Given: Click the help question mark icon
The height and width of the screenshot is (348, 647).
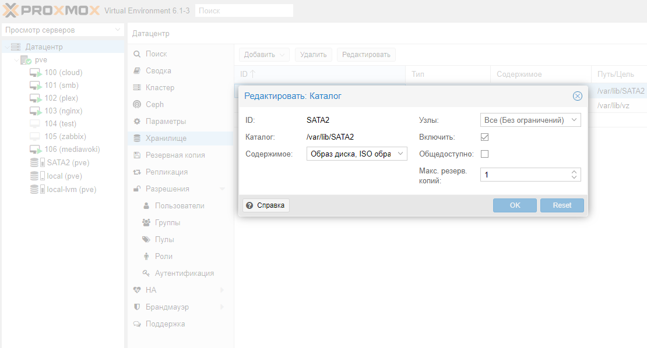Looking at the screenshot, I should point(249,205).
